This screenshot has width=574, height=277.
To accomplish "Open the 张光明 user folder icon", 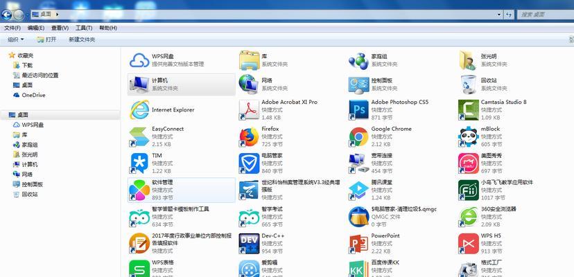I will coord(468,60).
